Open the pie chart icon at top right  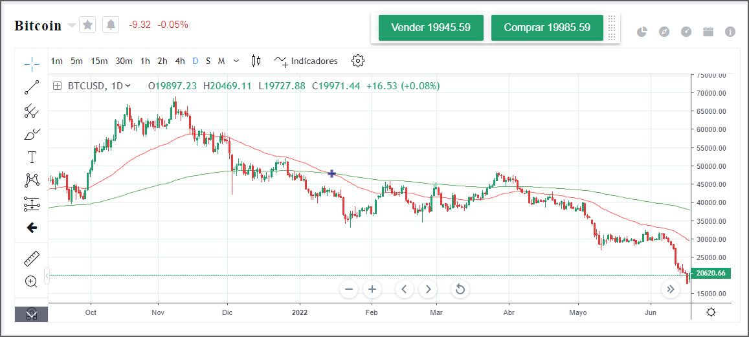[642, 32]
